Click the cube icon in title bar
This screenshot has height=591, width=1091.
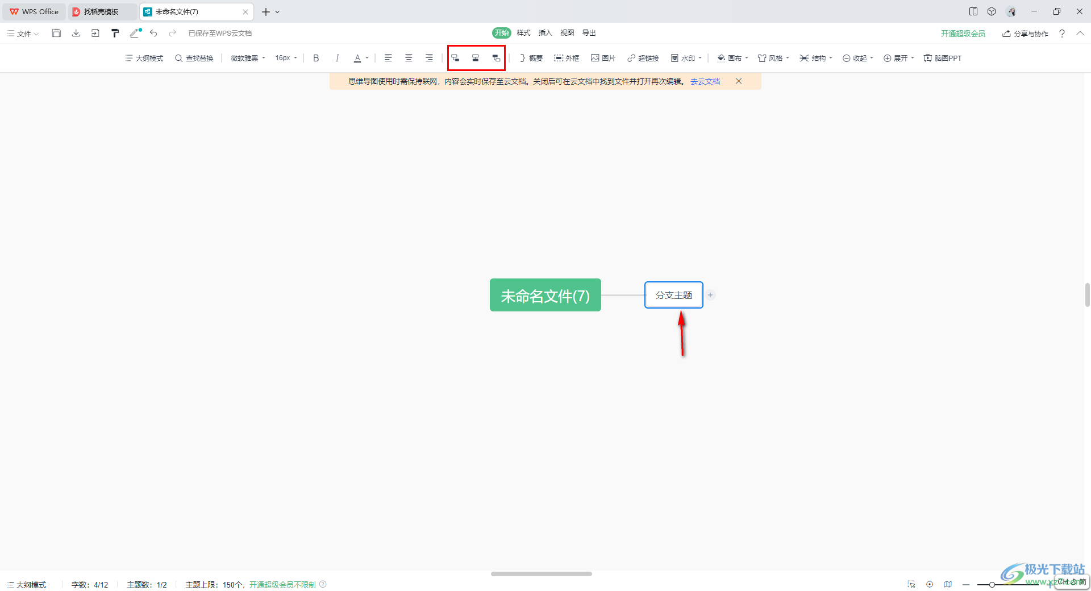pos(992,11)
